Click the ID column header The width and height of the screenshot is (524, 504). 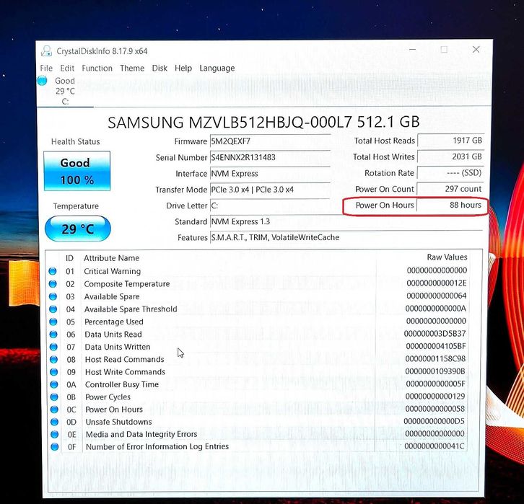(69, 258)
